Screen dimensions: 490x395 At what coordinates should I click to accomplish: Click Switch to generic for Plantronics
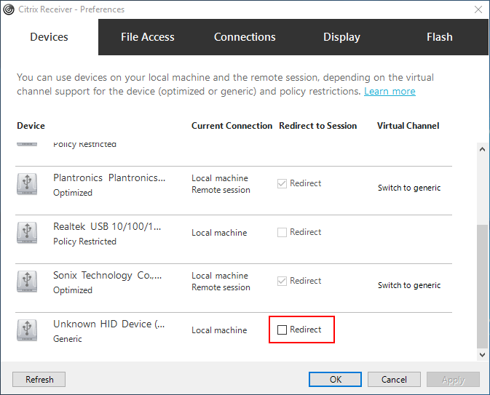click(409, 188)
